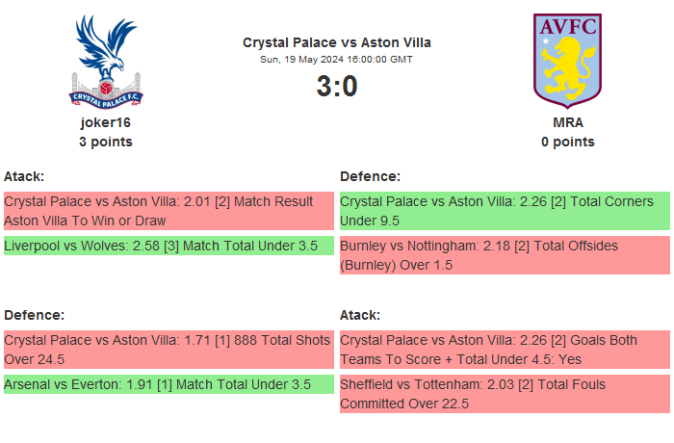674x443 pixels.
Task: Select the 888 Total Shots Over 24.5 bet
Action: [x=168, y=350]
